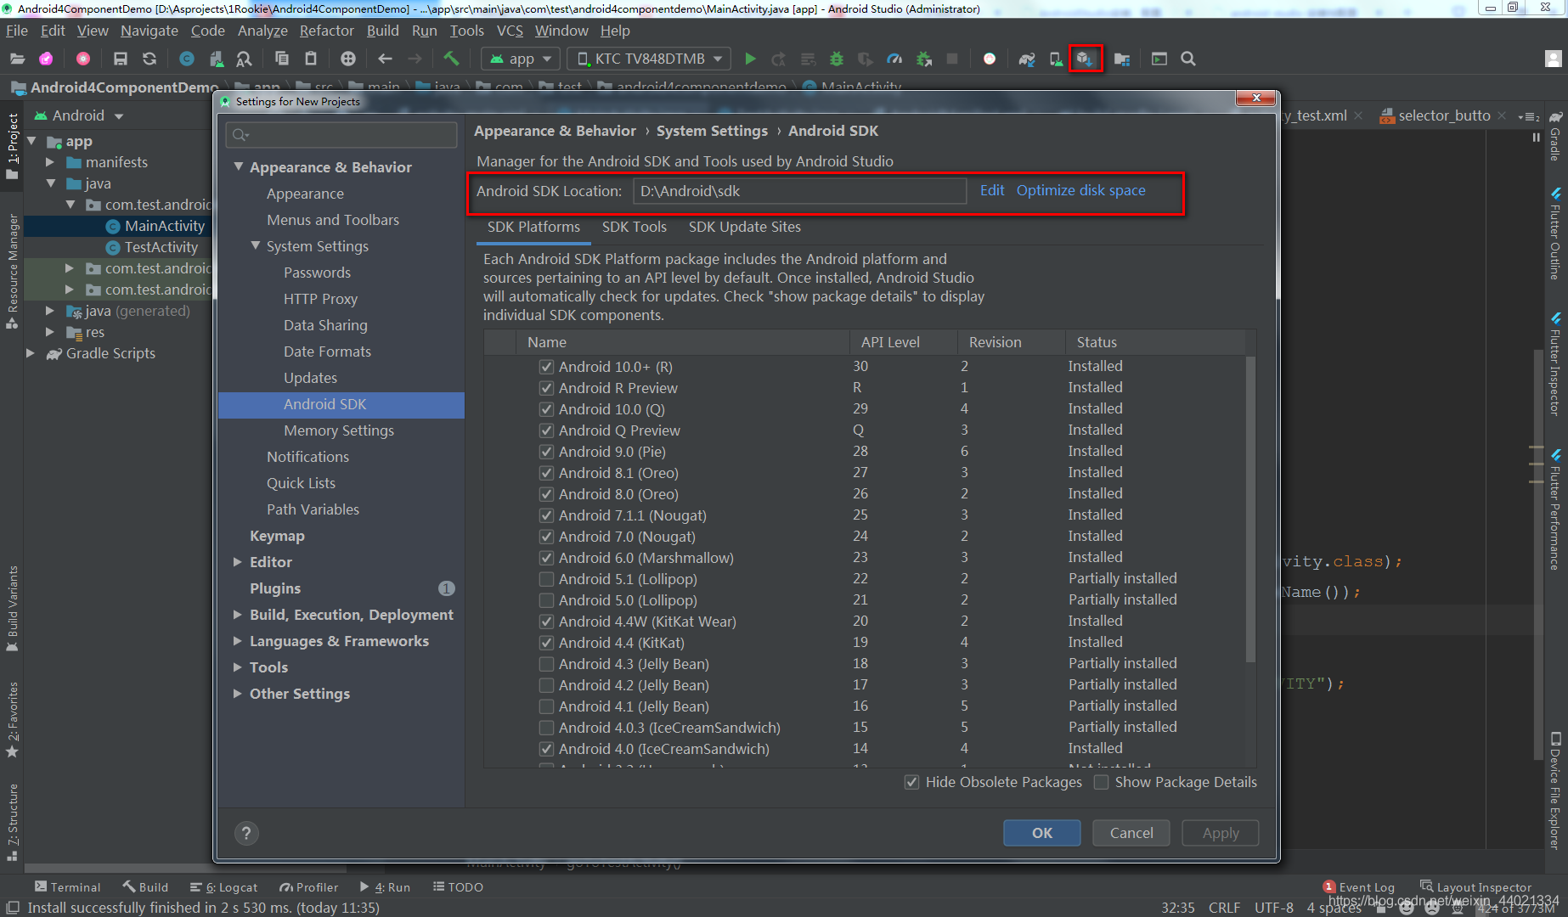Click the Android SDK Location path field

coord(799,191)
